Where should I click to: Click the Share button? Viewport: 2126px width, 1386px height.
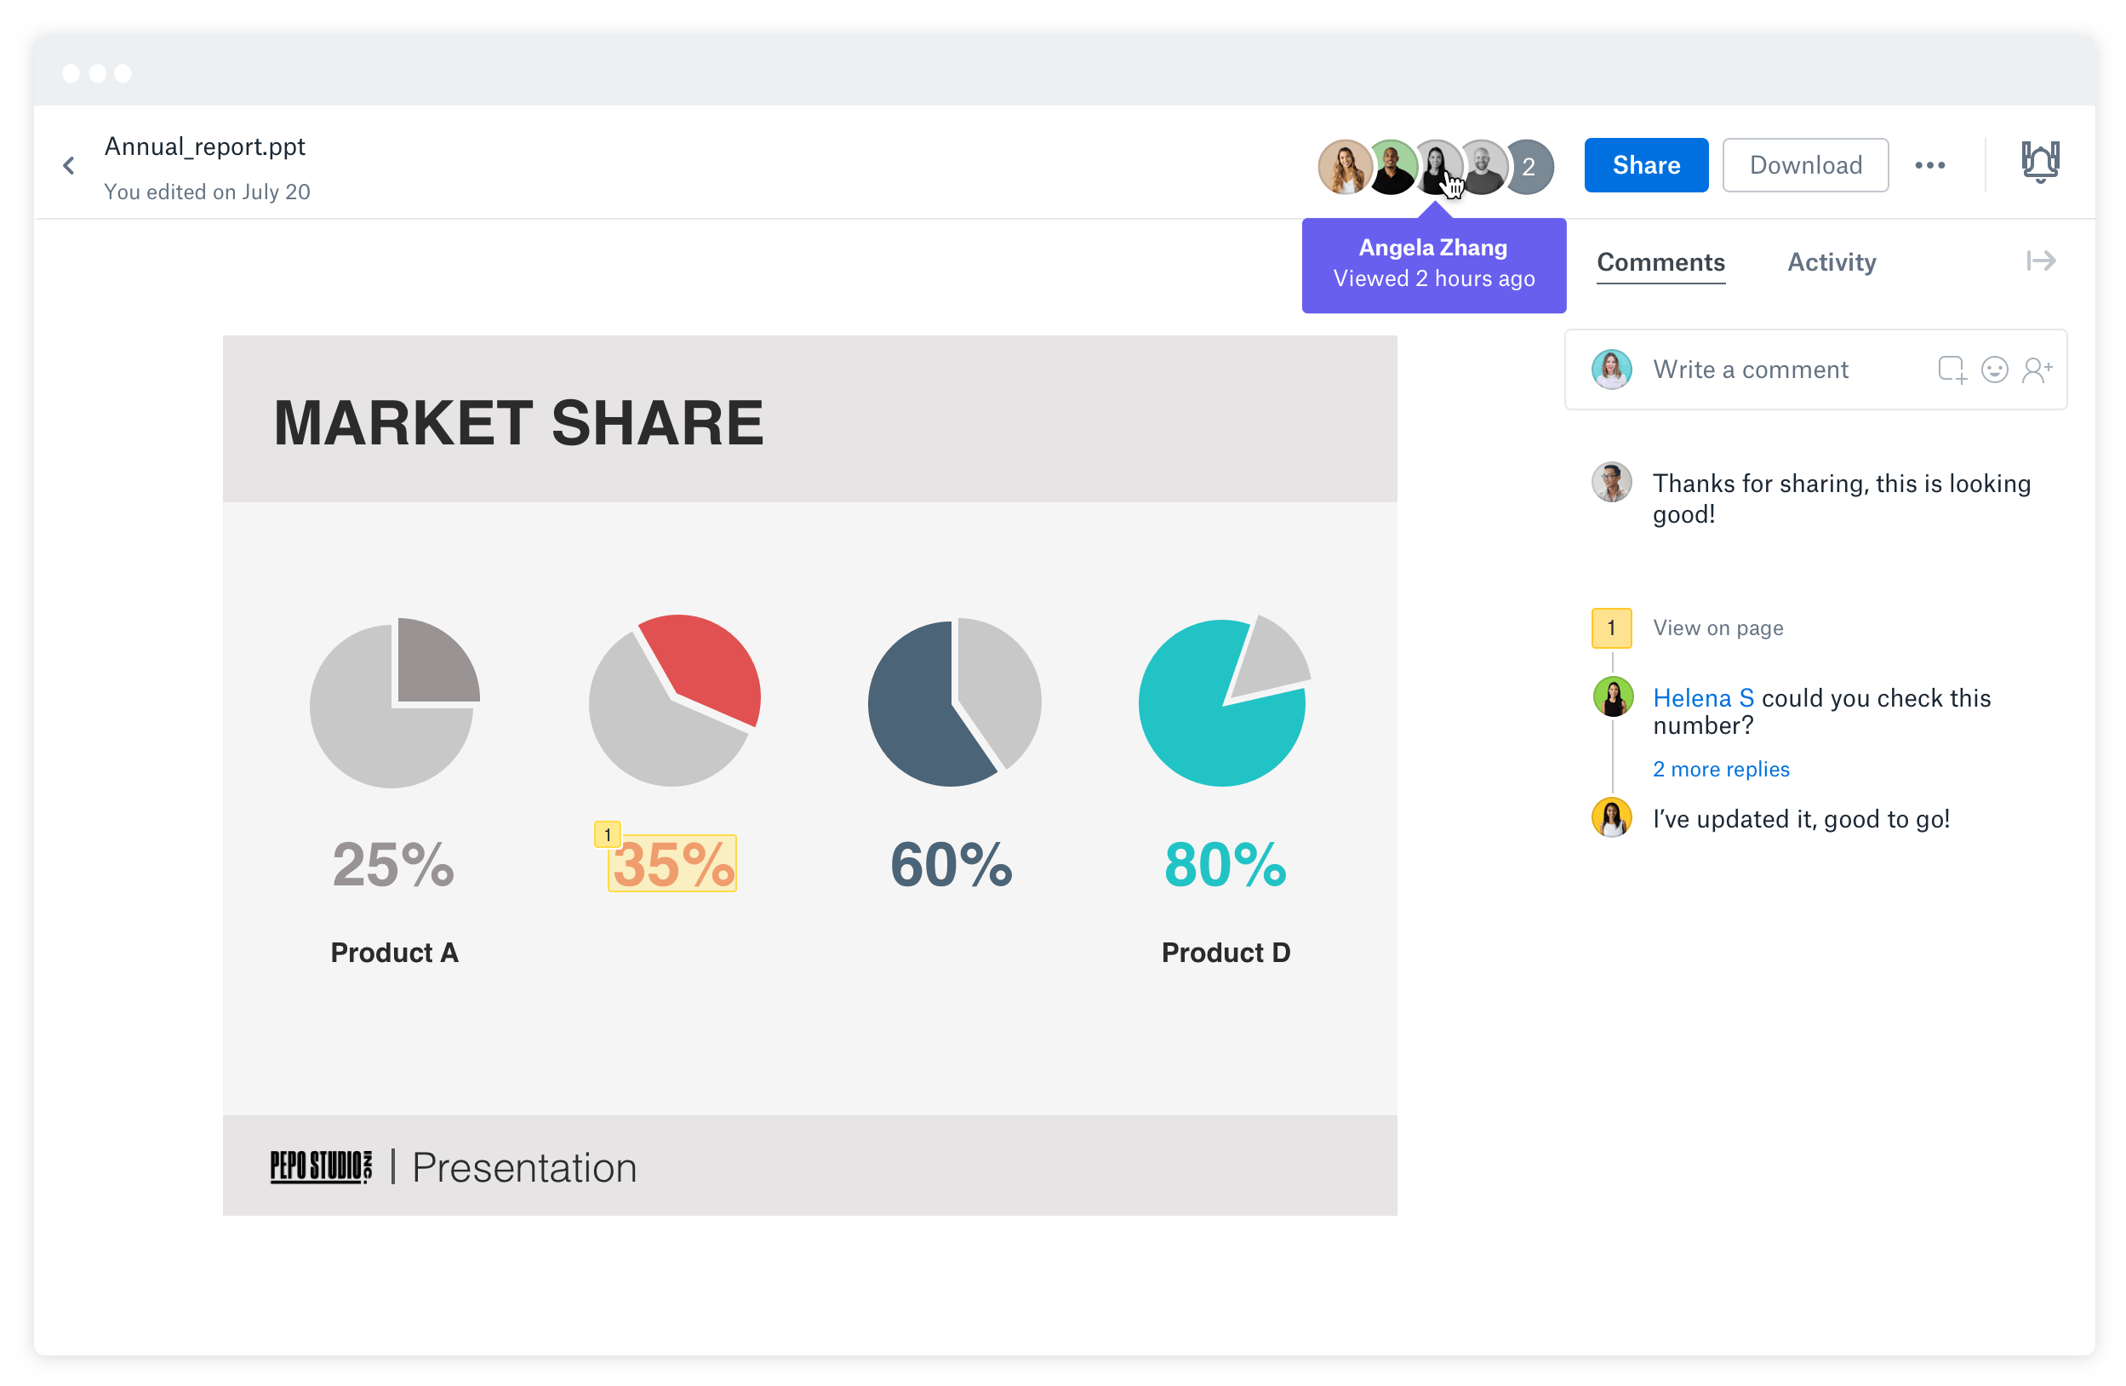click(x=1645, y=164)
